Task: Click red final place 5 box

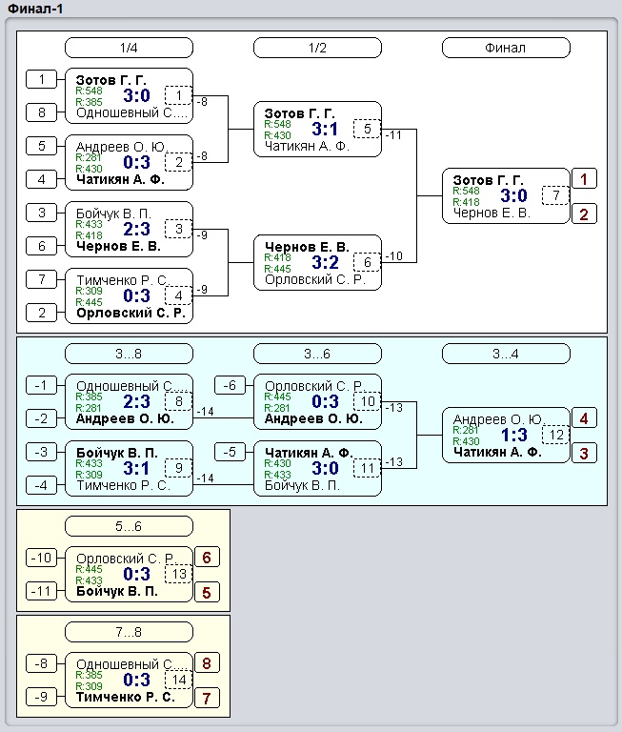Action: tap(208, 593)
